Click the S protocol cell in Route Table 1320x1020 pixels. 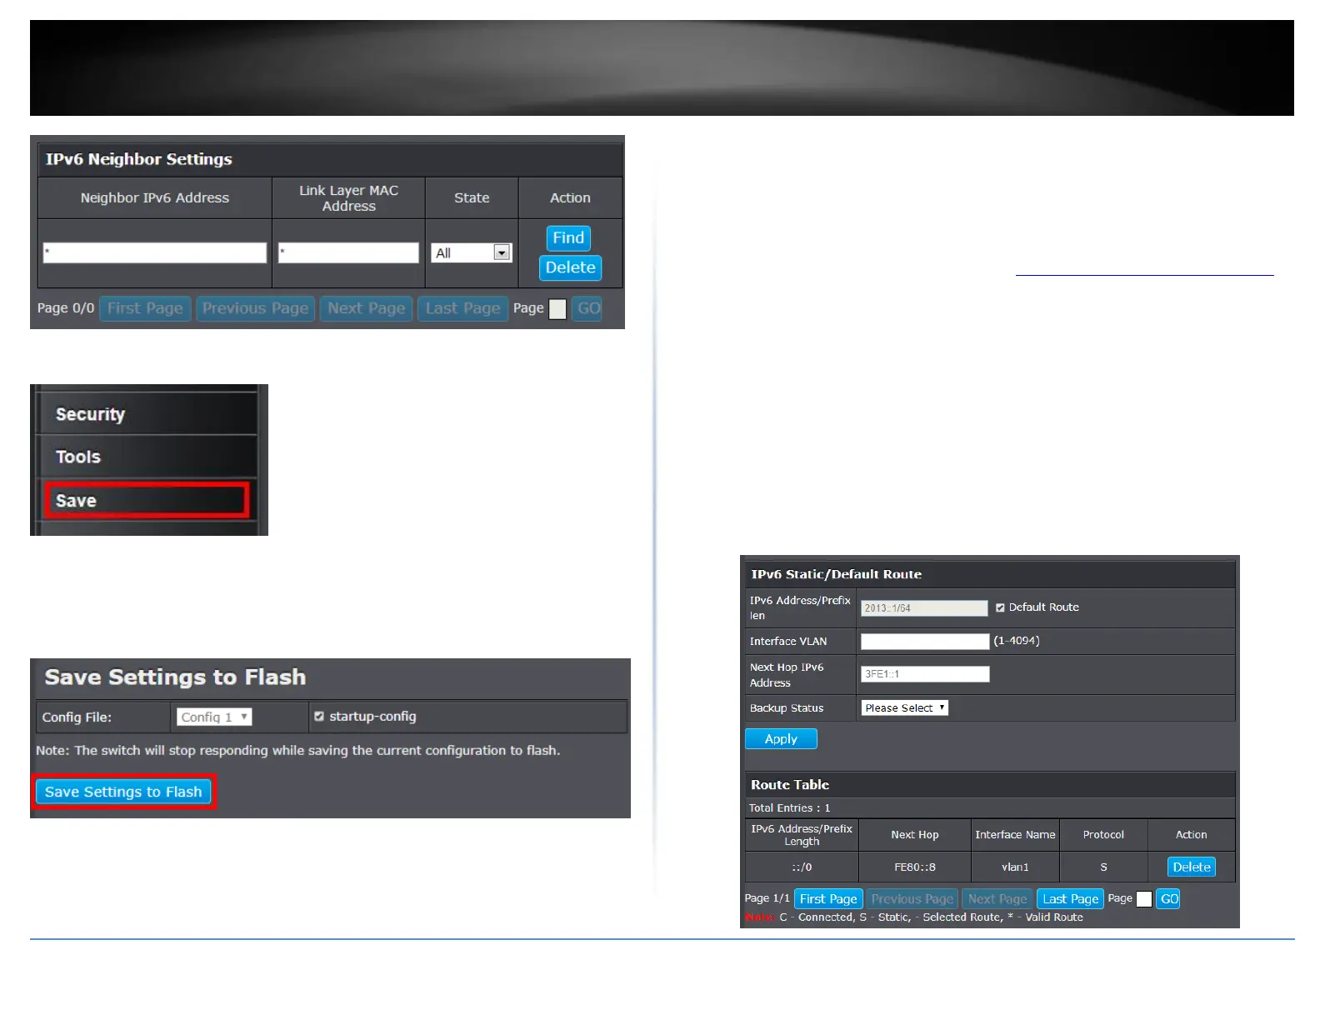tap(1103, 867)
